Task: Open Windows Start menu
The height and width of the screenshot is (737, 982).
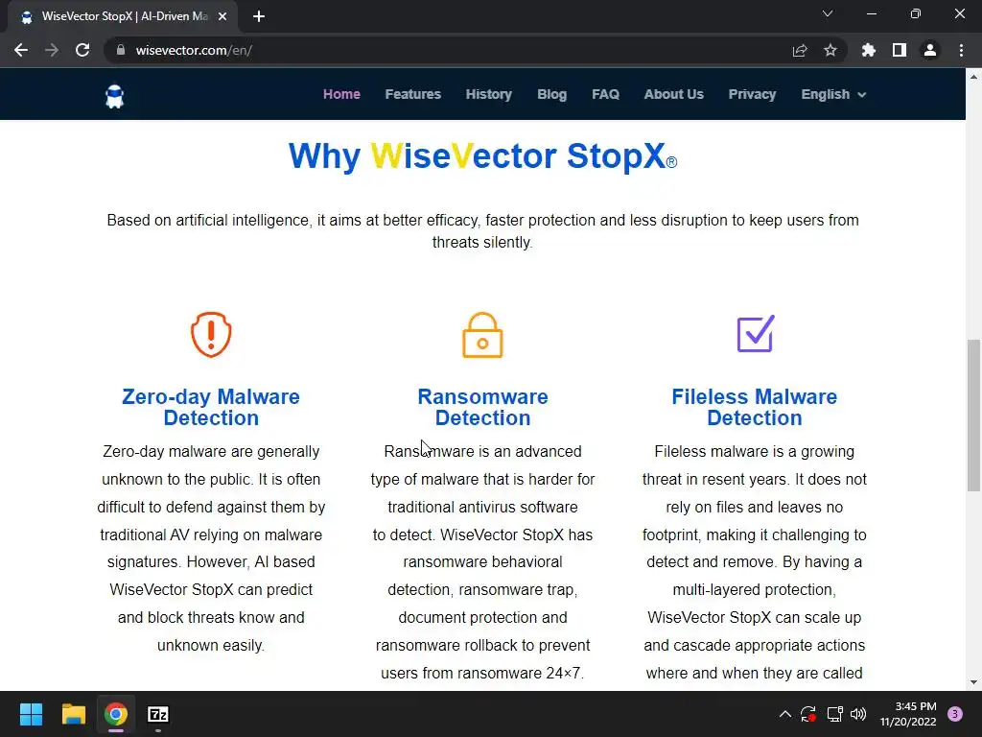Action: click(x=31, y=714)
